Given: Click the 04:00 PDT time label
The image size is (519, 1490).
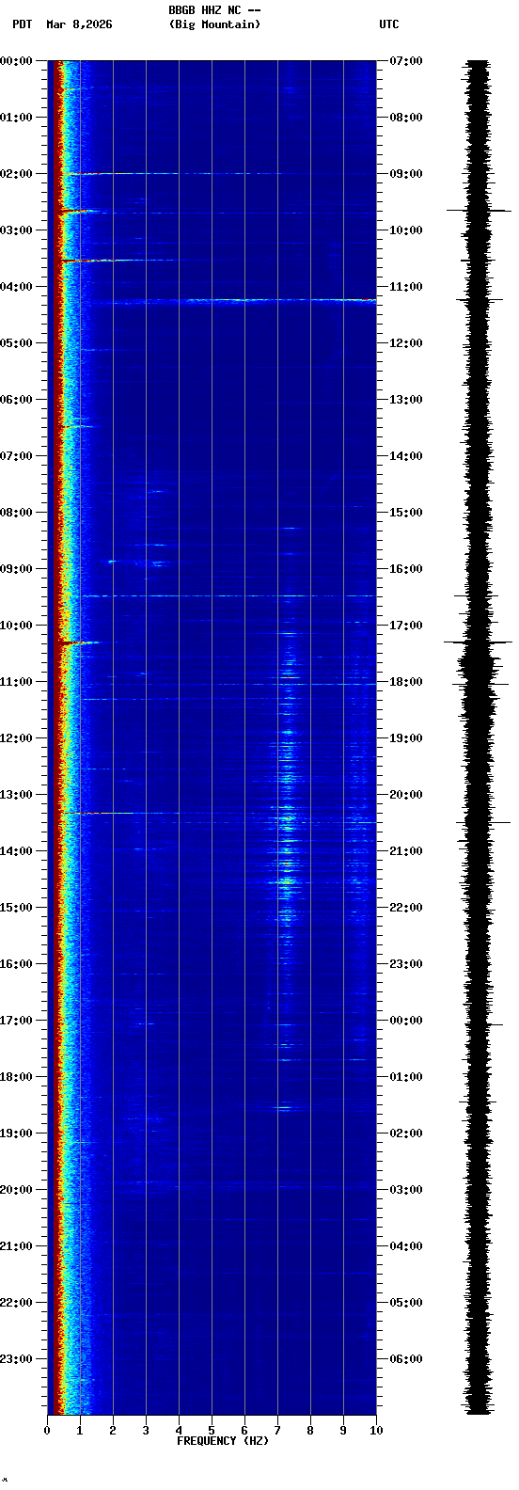Looking at the screenshot, I should pos(16,287).
